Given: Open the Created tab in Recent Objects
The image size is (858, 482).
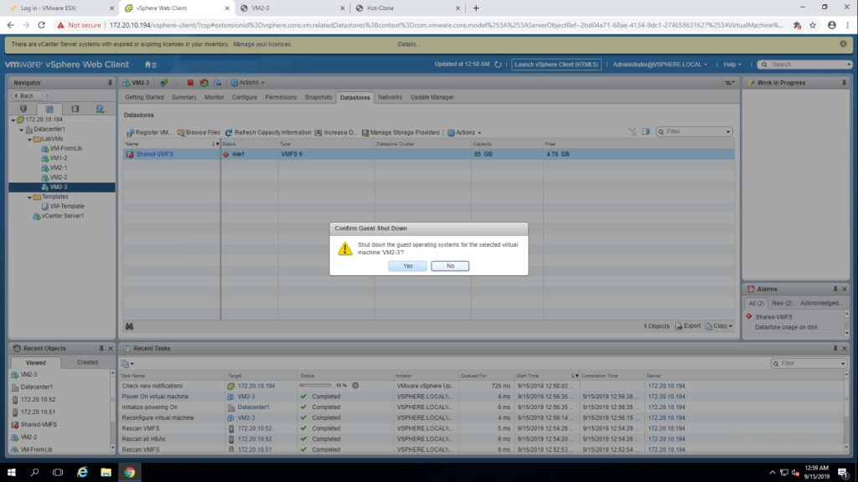Looking at the screenshot, I should coord(87,362).
